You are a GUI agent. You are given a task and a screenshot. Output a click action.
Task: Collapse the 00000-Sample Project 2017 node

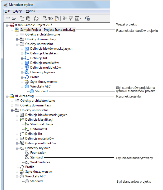tap(7, 25)
